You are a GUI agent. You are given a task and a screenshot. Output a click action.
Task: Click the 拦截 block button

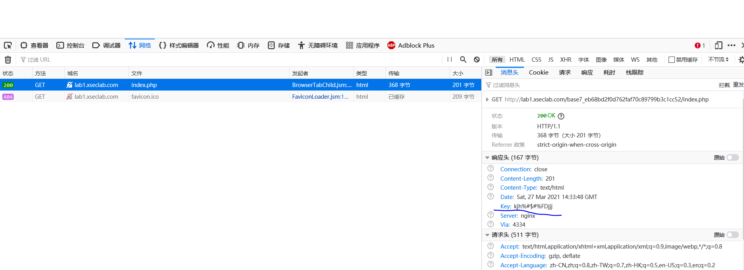(x=724, y=85)
